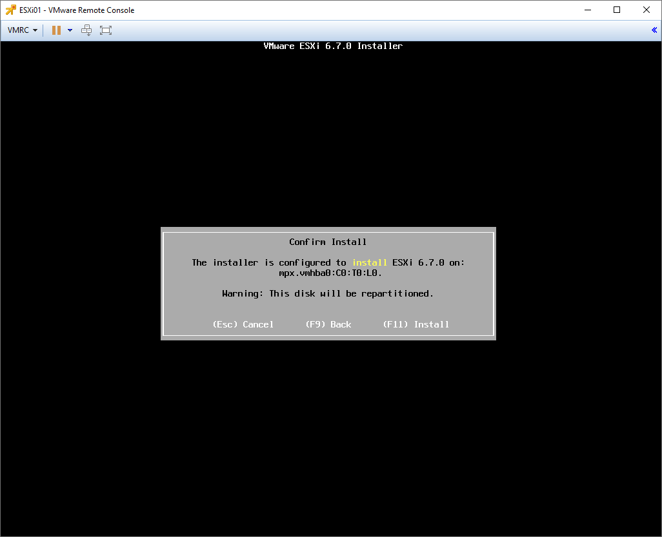Viewport: 662px width, 537px height.
Task: Click the VMware Remote Console app icon
Action: 10,10
